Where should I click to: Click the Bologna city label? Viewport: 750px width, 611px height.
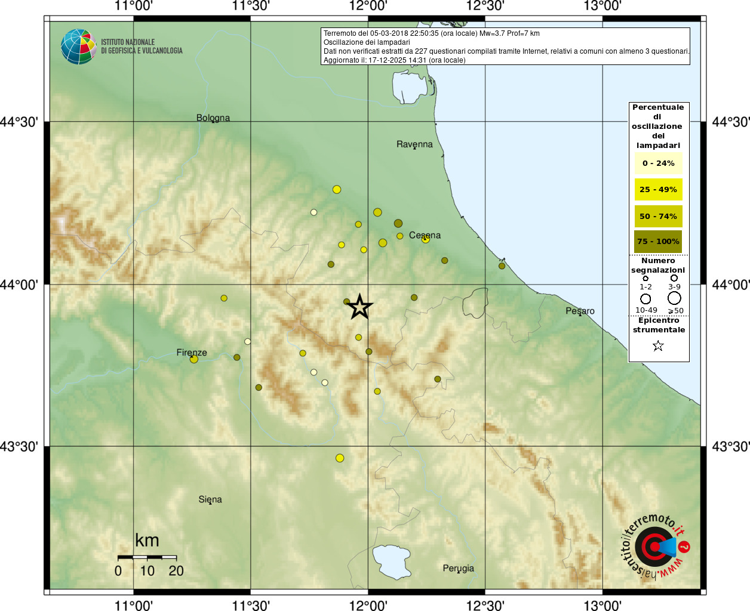(213, 118)
